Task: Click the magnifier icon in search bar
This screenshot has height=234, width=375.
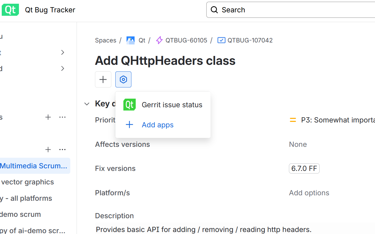Action: [214, 10]
